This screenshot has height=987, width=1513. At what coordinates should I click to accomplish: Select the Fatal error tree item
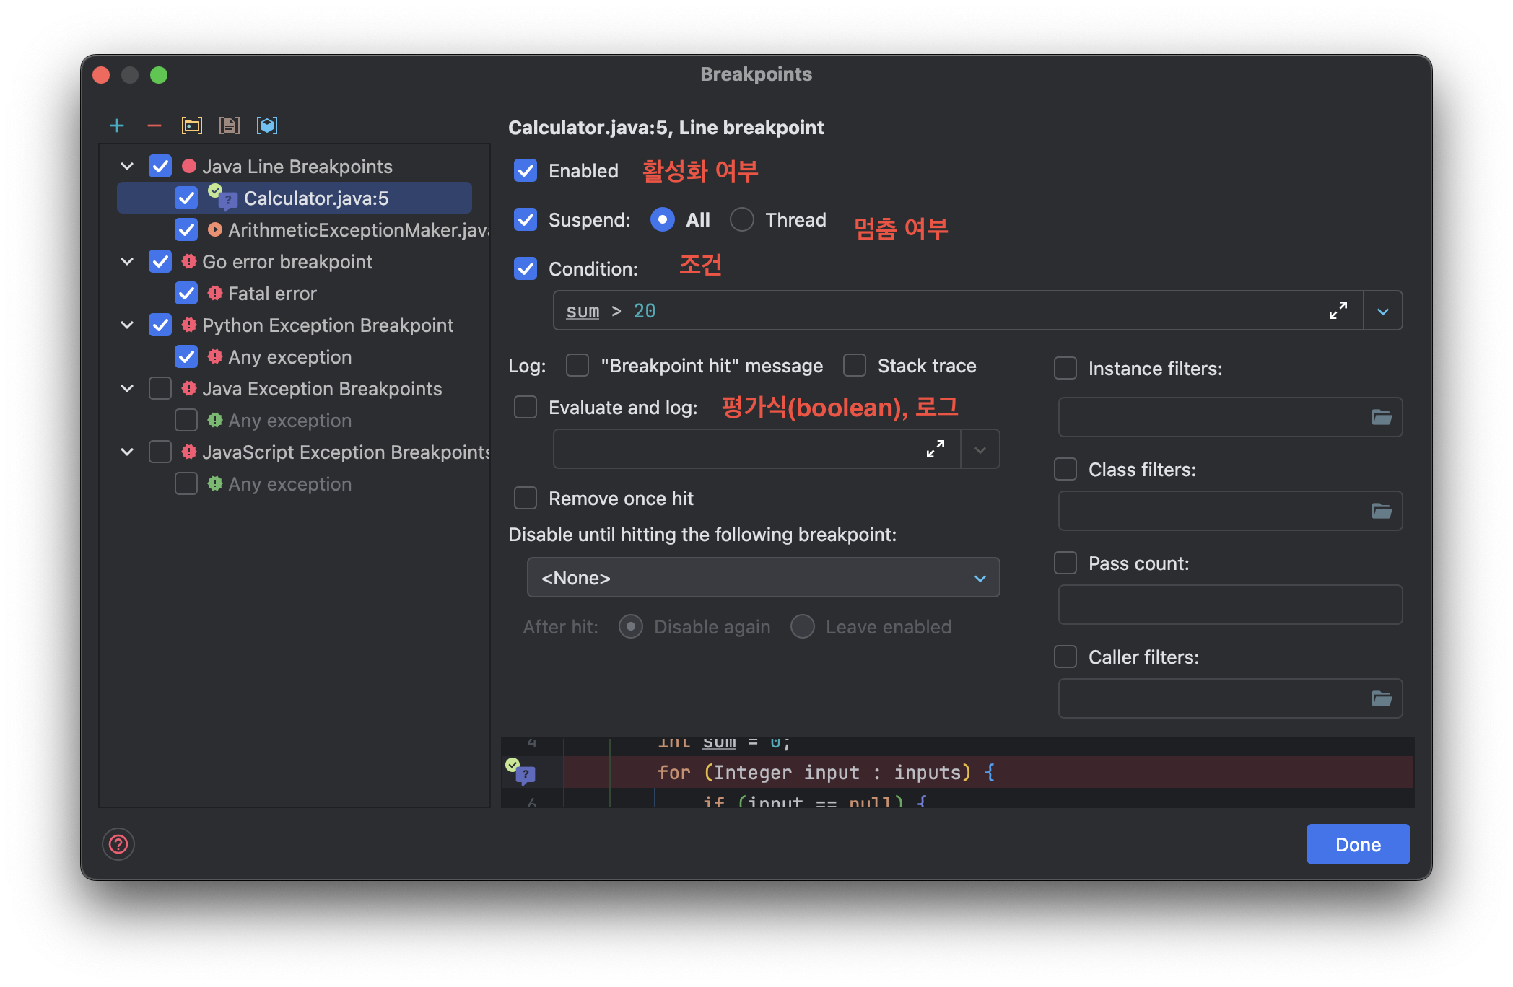[272, 294]
